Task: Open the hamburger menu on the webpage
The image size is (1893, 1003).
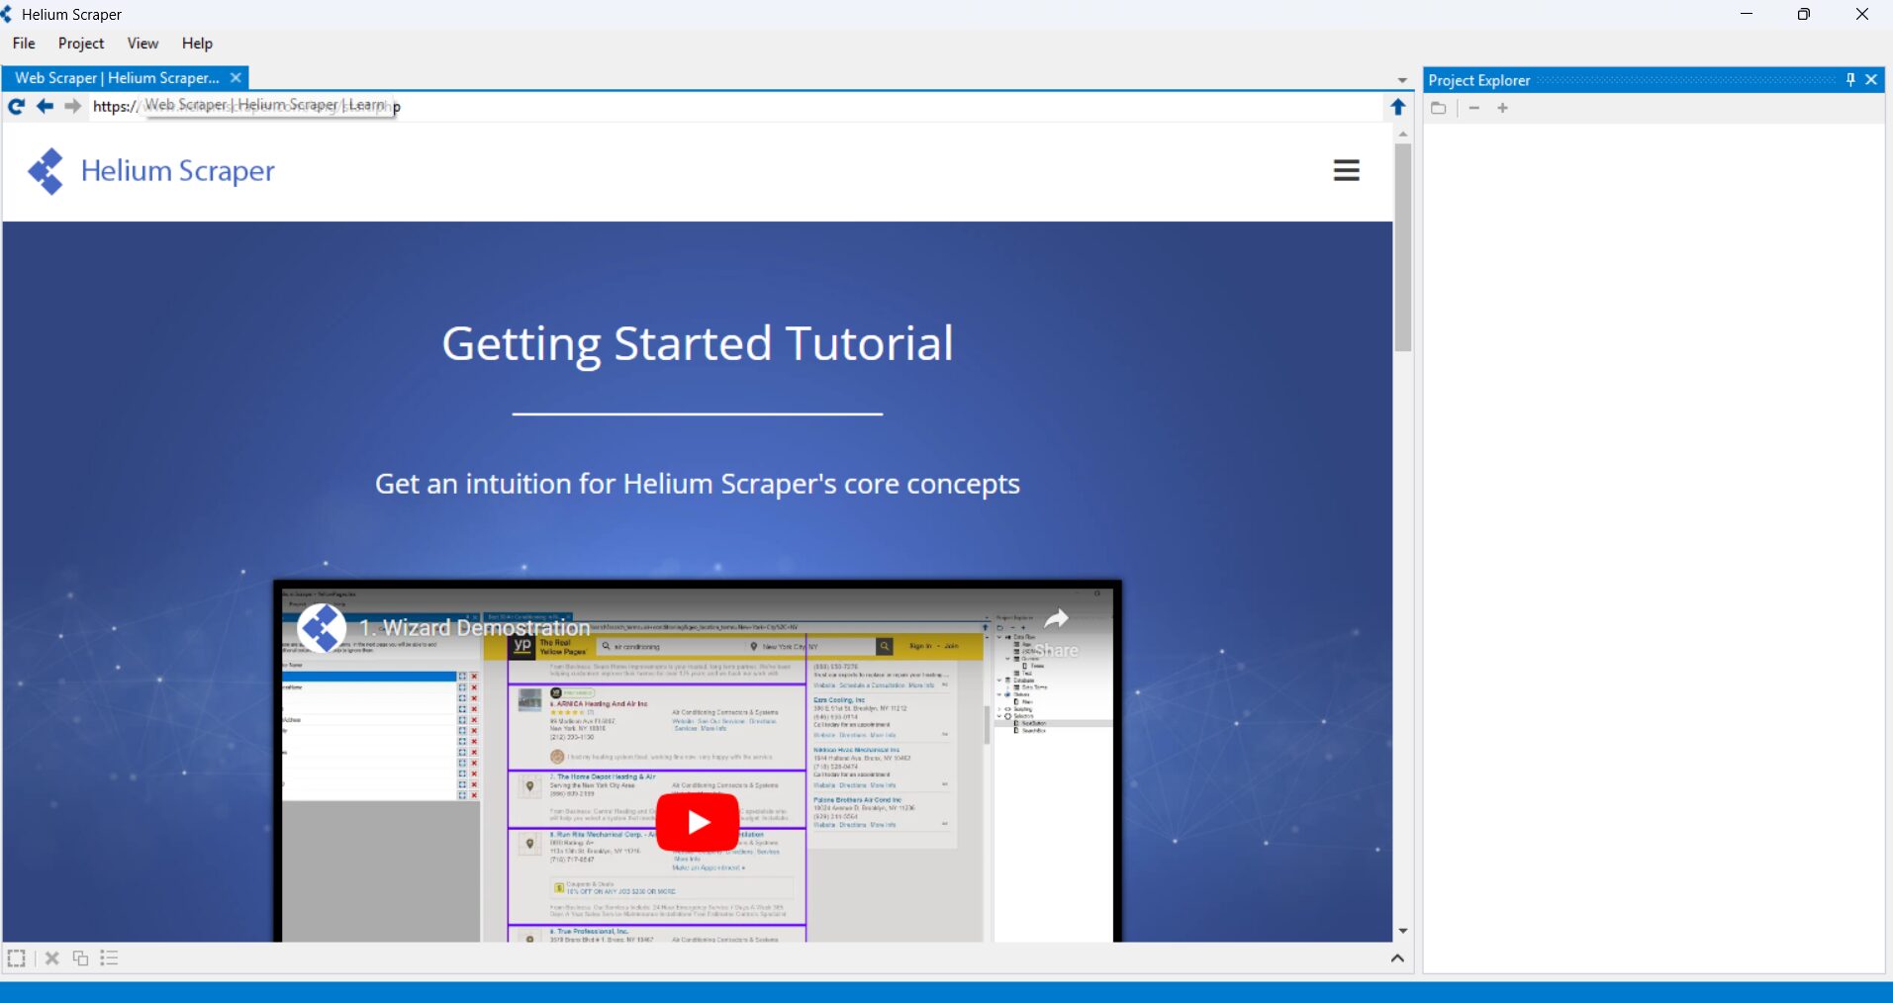Action: pyautogui.click(x=1346, y=170)
